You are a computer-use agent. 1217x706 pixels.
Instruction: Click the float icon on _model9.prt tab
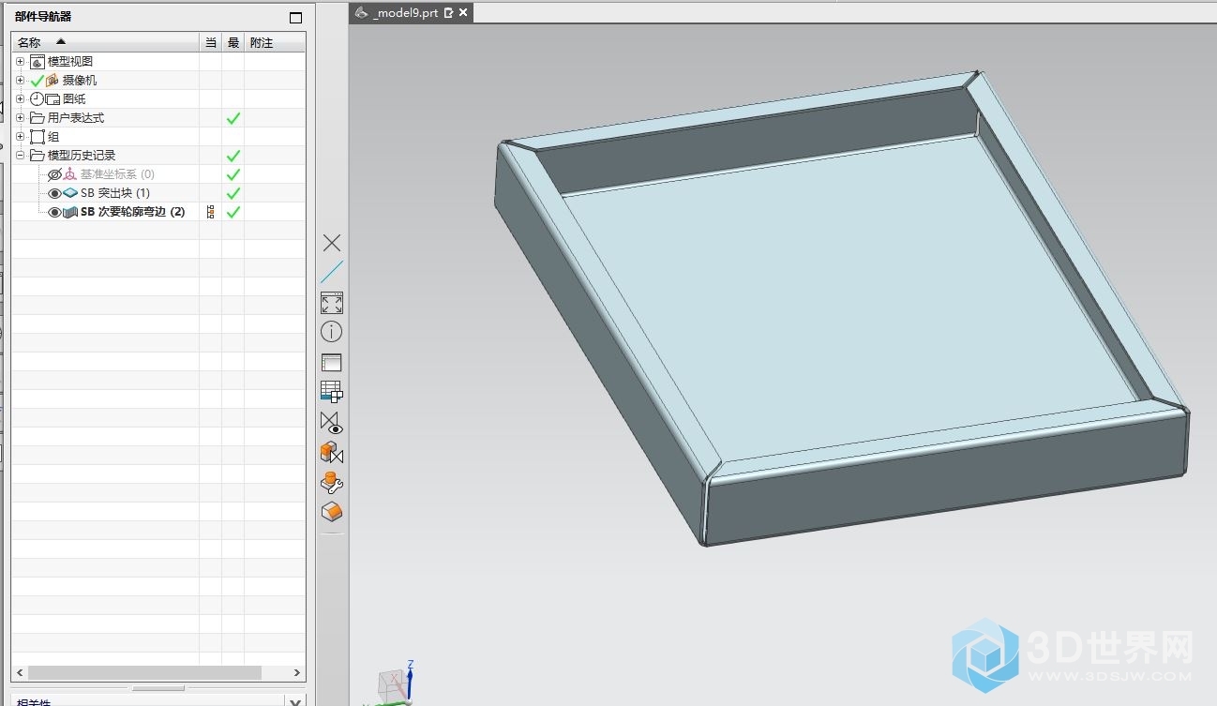pos(448,13)
